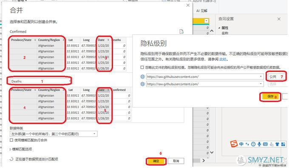Click 1/22/20 date cell in Confirmed table
Screen dimensions: 289x168
[x=103, y=46]
